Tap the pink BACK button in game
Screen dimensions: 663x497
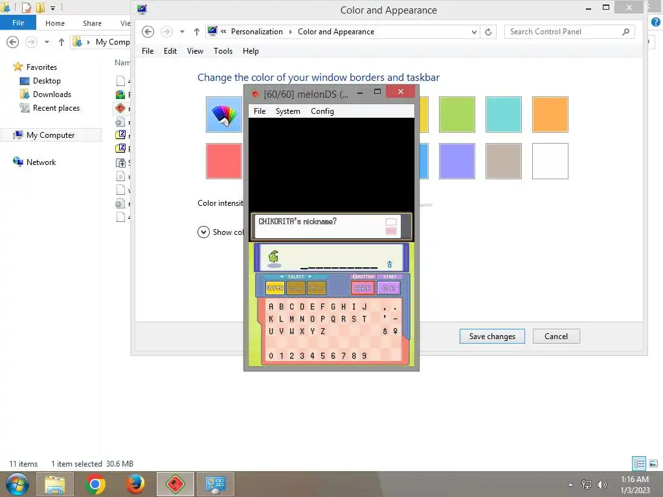[x=363, y=288]
